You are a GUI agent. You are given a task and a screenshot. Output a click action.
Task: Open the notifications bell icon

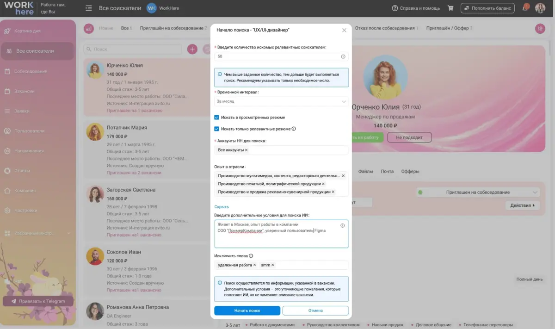(x=525, y=8)
